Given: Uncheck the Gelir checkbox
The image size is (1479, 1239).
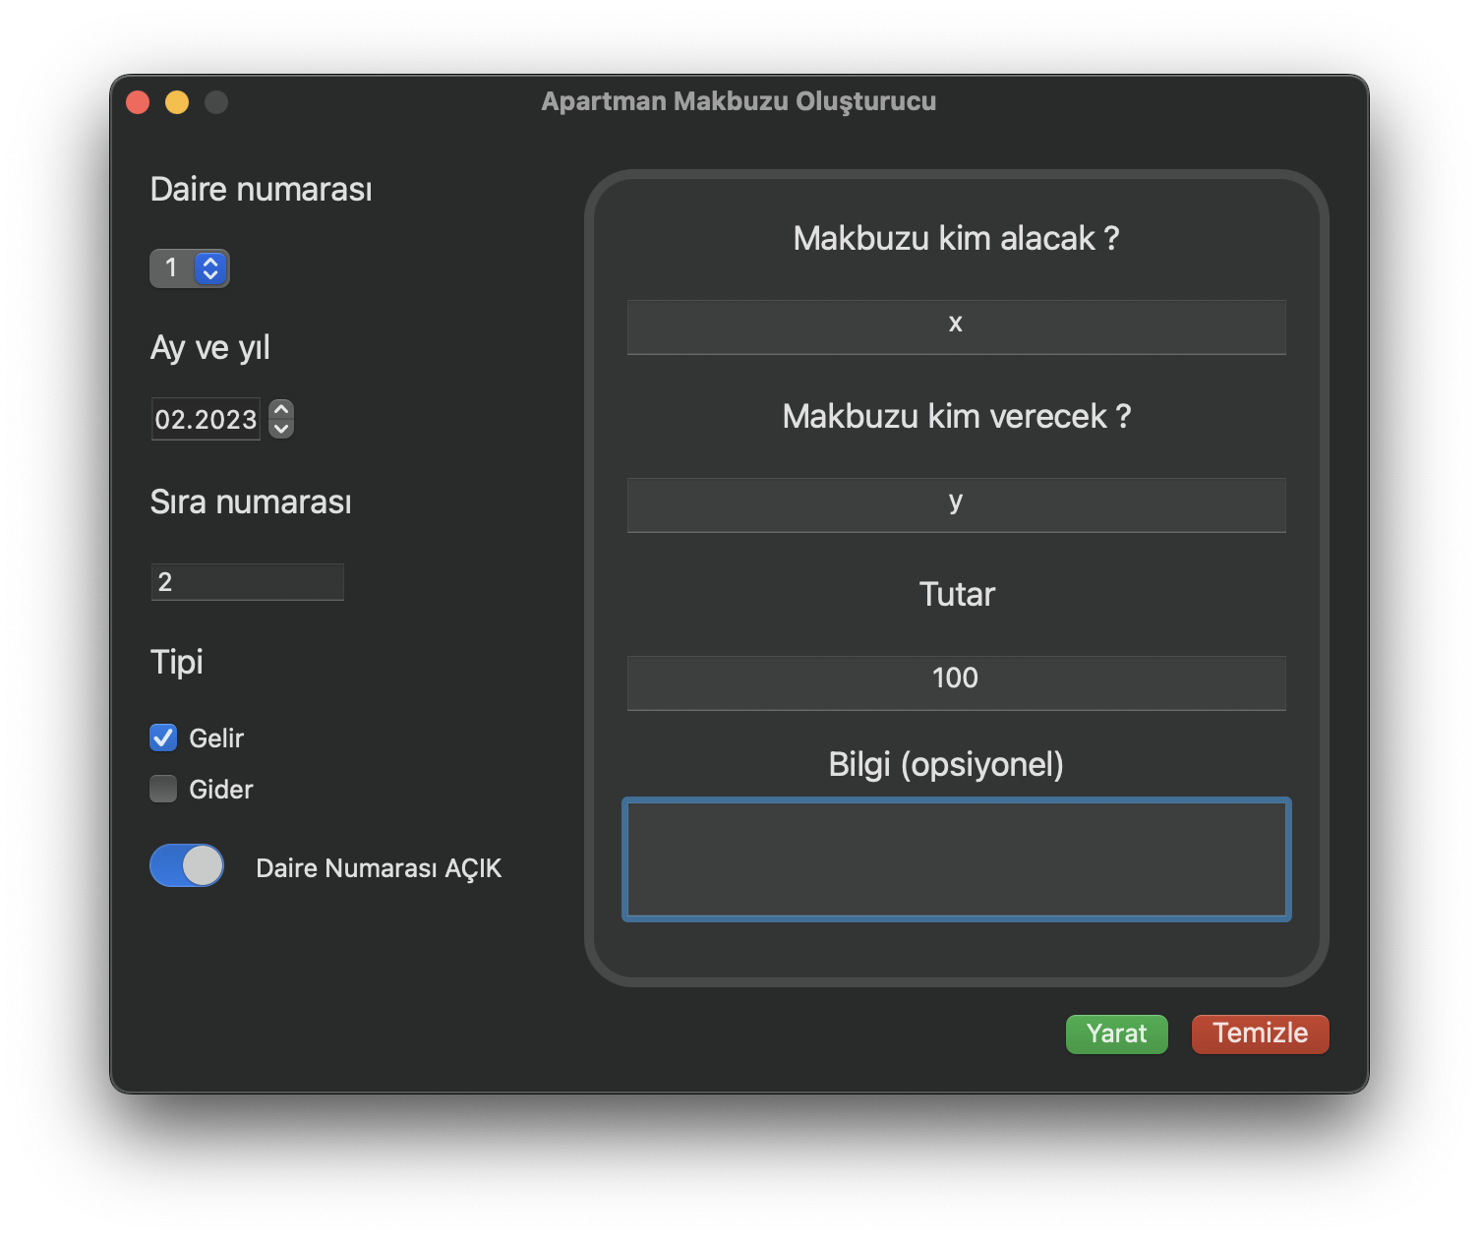Looking at the screenshot, I should click(163, 737).
